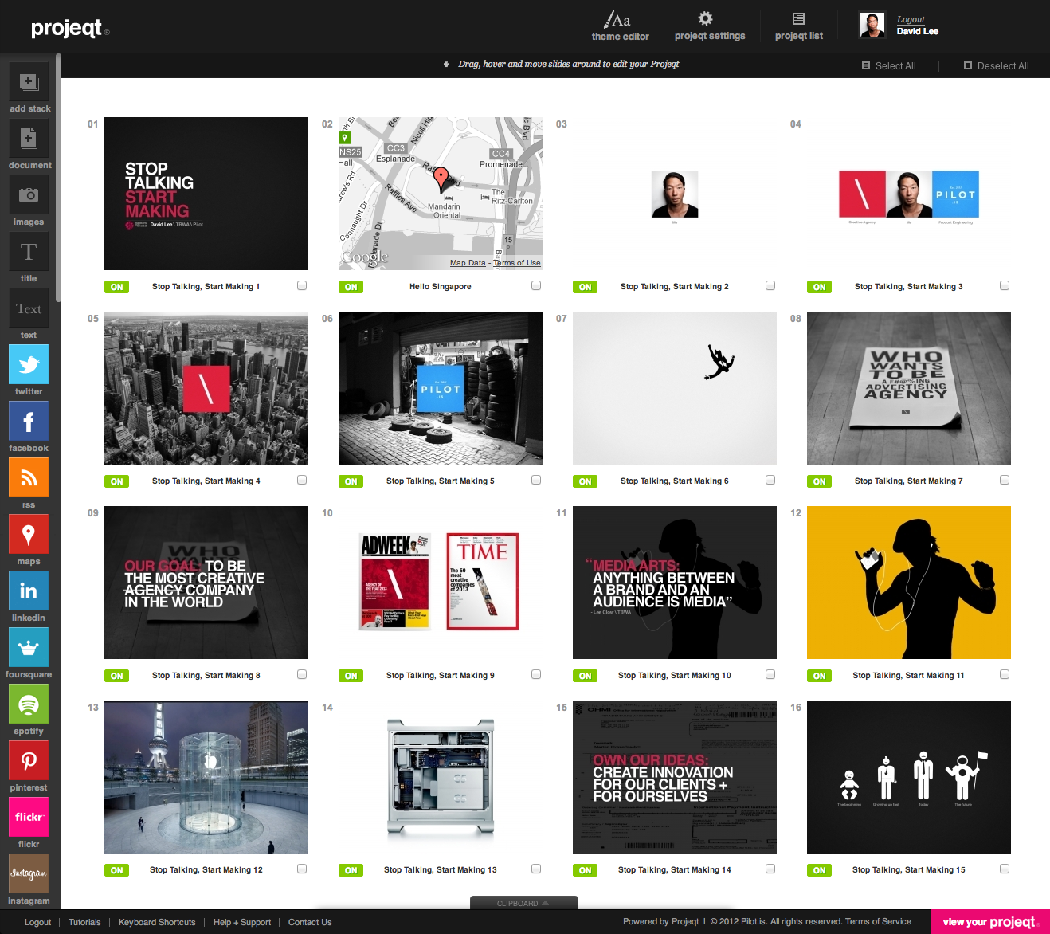This screenshot has width=1050, height=934.
Task: Check the box for Stop Talking, Start Making 1
Action: point(302,285)
